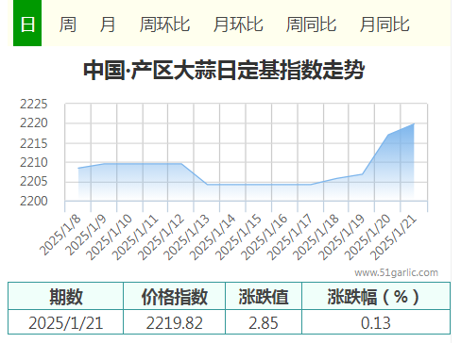Click the 价格指数 column header

point(175,296)
